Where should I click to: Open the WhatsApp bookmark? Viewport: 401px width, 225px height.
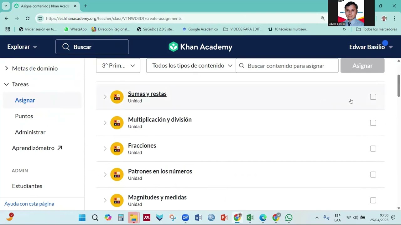click(x=75, y=29)
